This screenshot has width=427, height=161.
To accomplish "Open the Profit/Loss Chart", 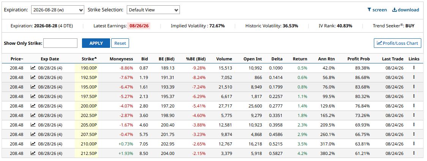I will pyautogui.click(x=398, y=43).
